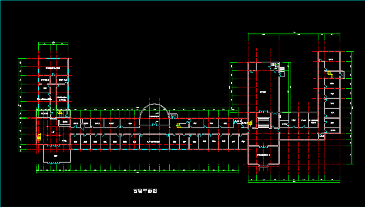The width and height of the screenshot is (365, 207).
Task: Select the entrance porch room below the left lobby
Action: tap(57, 154)
